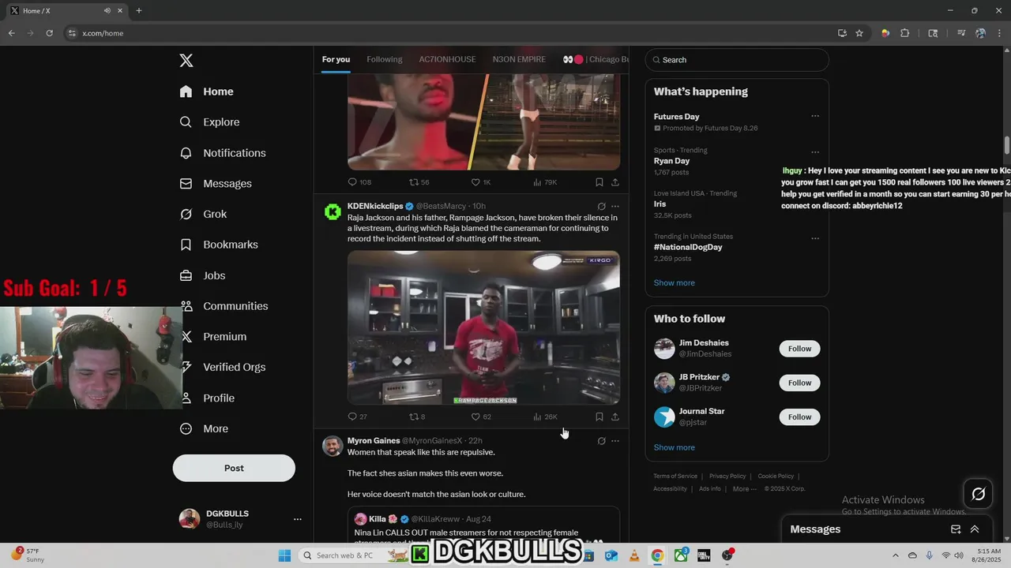1011x568 pixels.
Task: Open the Iris trending topic
Action: coord(660,204)
